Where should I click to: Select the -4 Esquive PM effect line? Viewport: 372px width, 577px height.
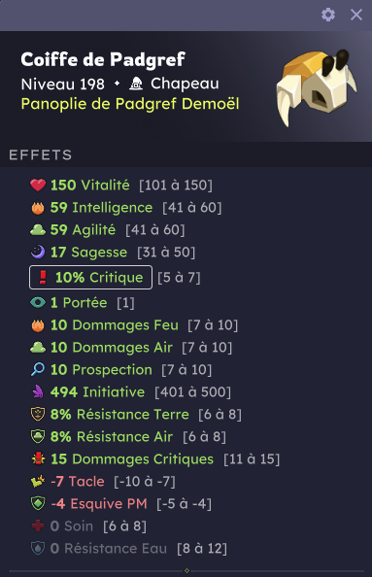click(x=121, y=504)
